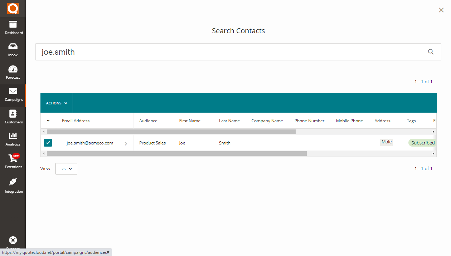Click the search magnifier to search for joe.smith
Screen dimensions: 451x256
[x=431, y=51]
